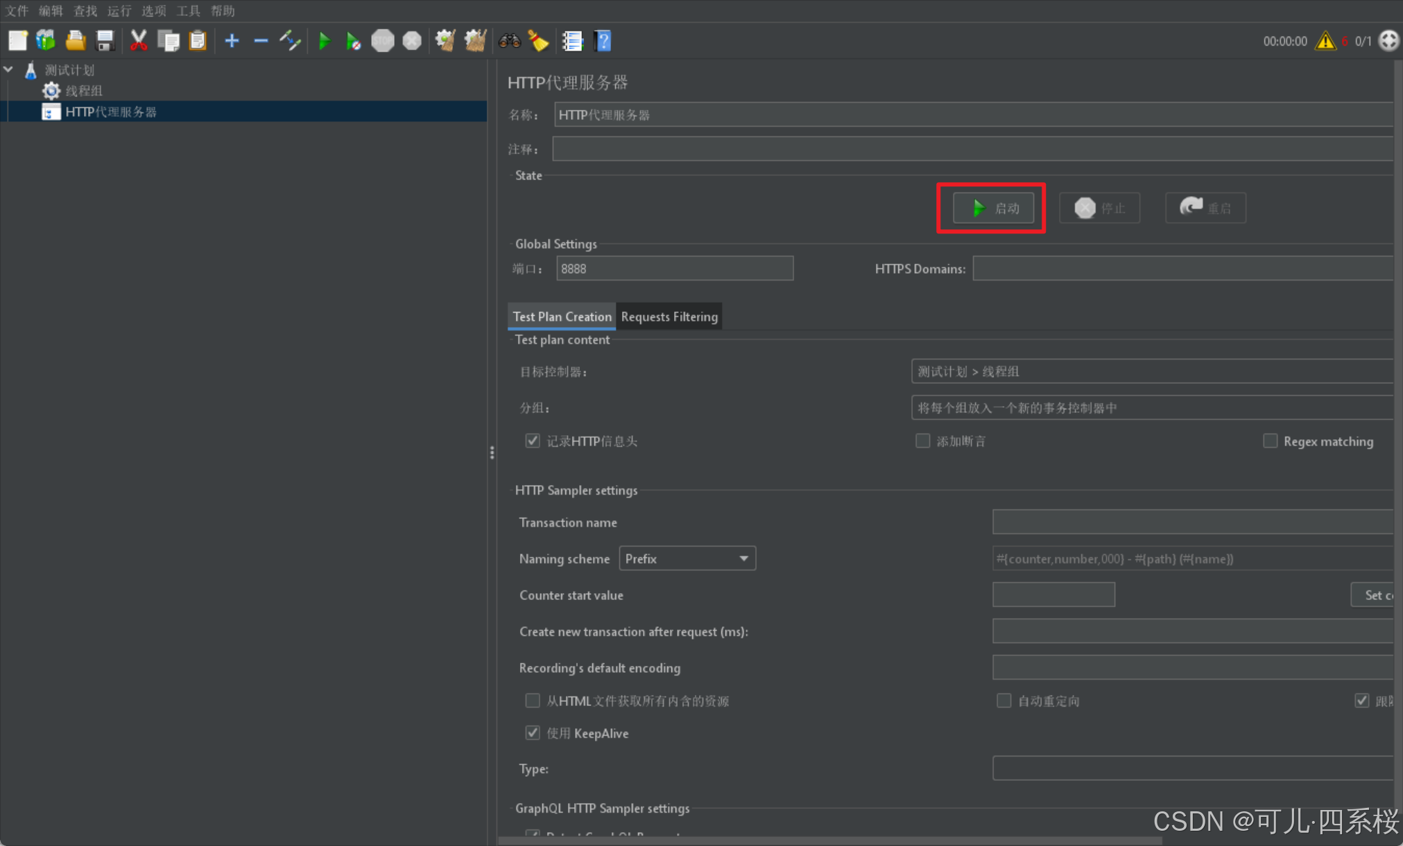Click the Cut scissors icon
Viewport: 1403px width, 846px height.
(x=139, y=41)
